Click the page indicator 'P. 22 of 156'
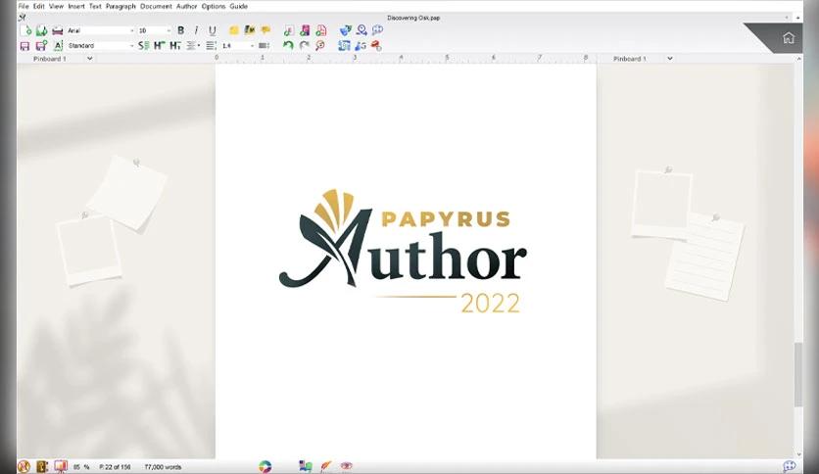 115,467
